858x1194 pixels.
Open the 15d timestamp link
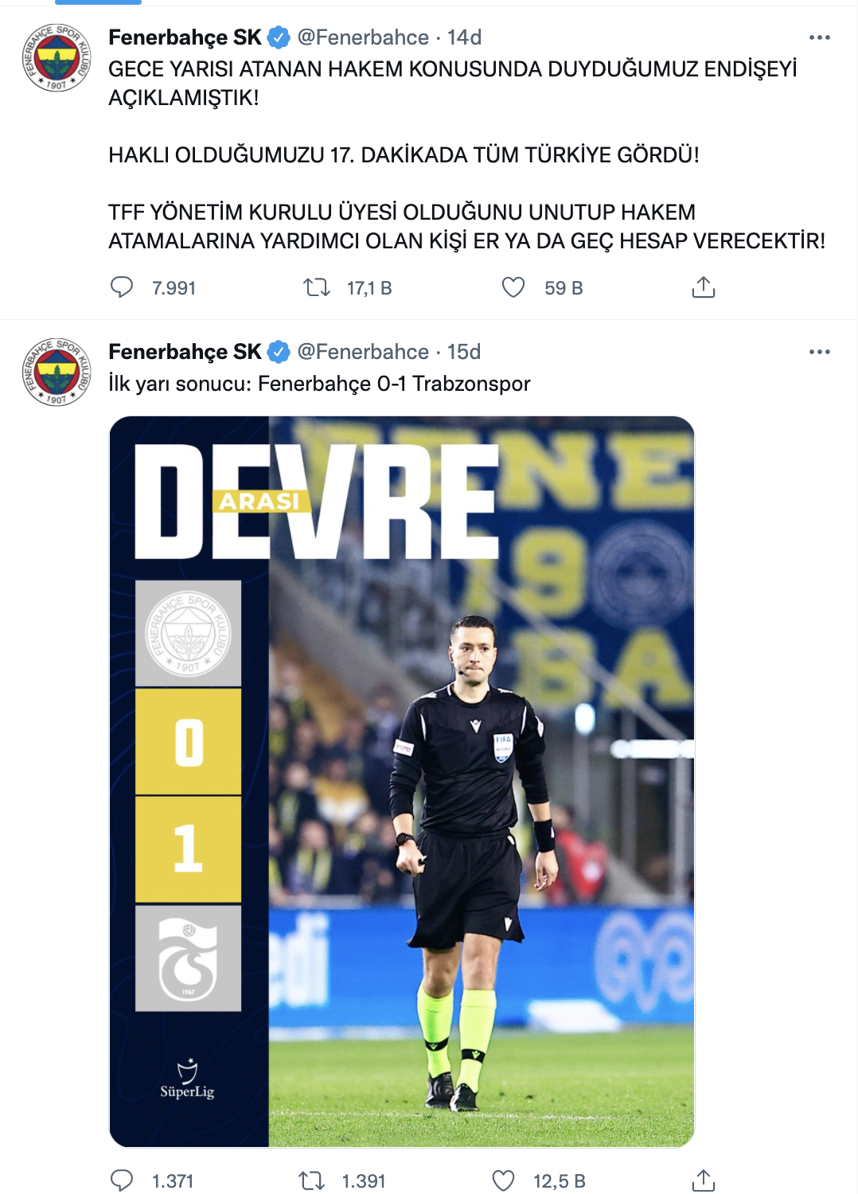pyautogui.click(x=464, y=352)
